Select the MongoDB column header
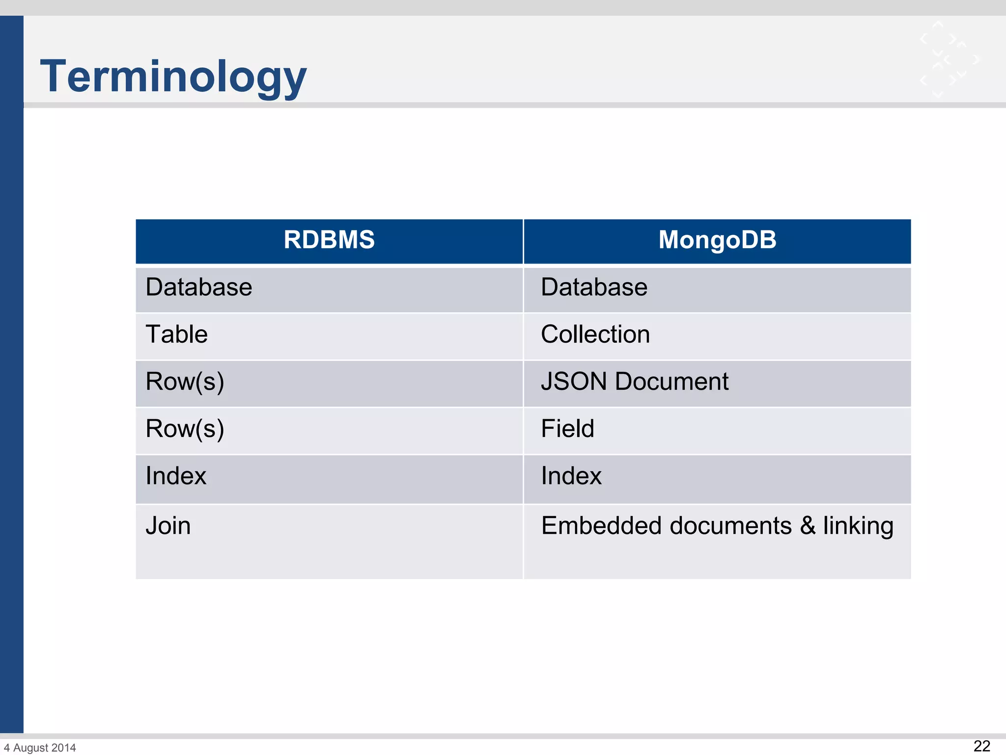This screenshot has width=1006, height=755. click(x=717, y=241)
